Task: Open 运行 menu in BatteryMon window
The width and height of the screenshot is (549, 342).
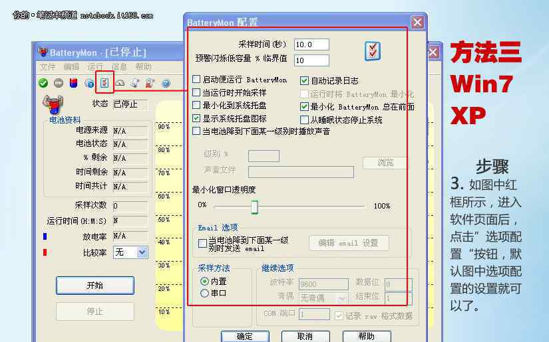Action: coord(95,66)
